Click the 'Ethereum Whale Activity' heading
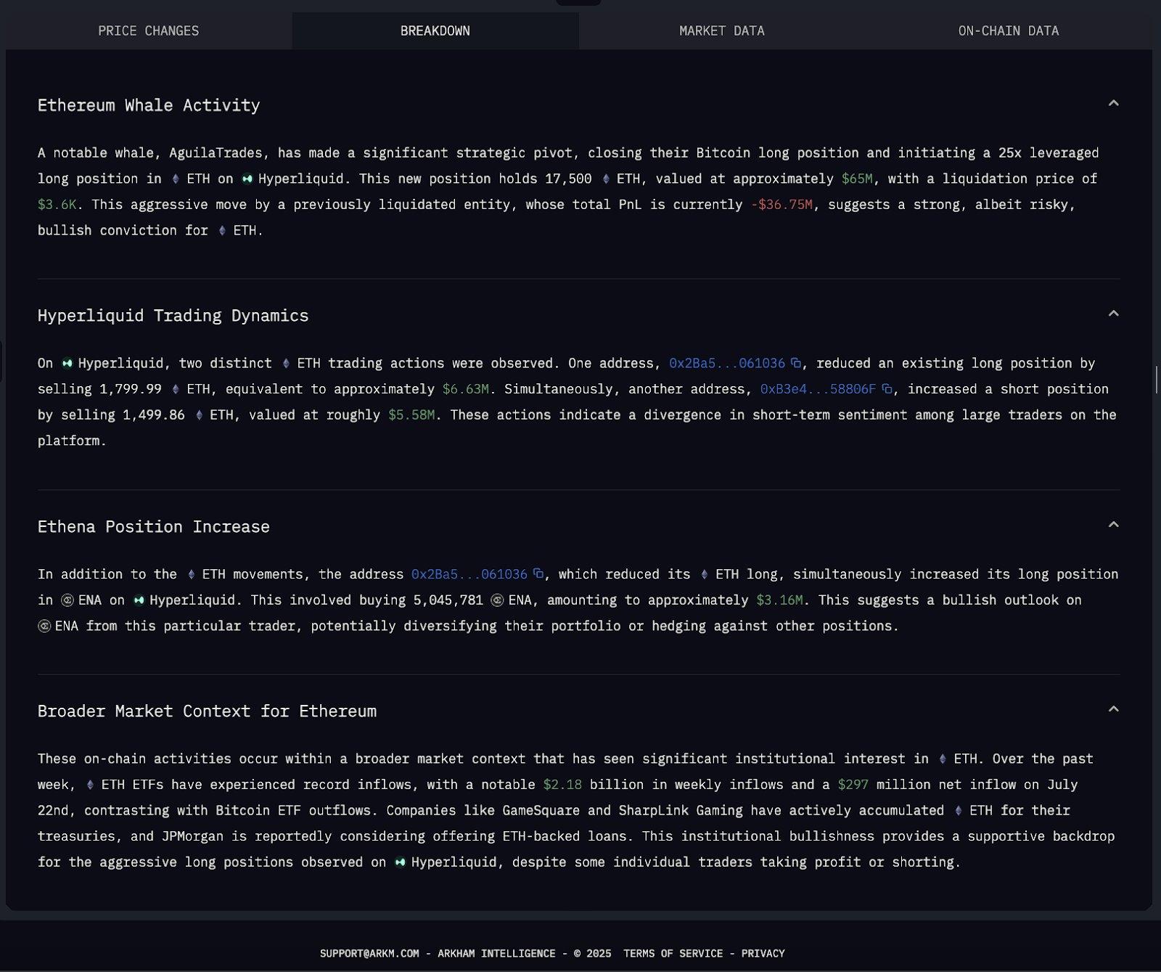 click(x=149, y=105)
